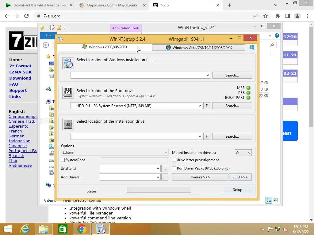
Task: Open Boot drive selection dropdown
Action: [200, 106]
